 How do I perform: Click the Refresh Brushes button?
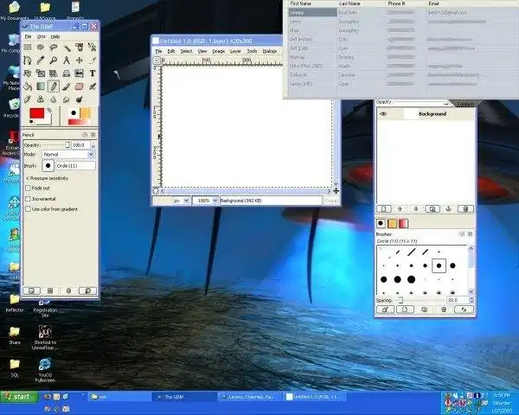pyautogui.click(x=464, y=310)
